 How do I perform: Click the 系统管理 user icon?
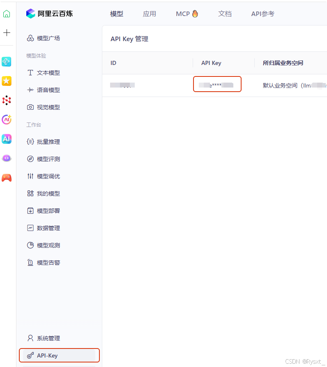point(30,338)
